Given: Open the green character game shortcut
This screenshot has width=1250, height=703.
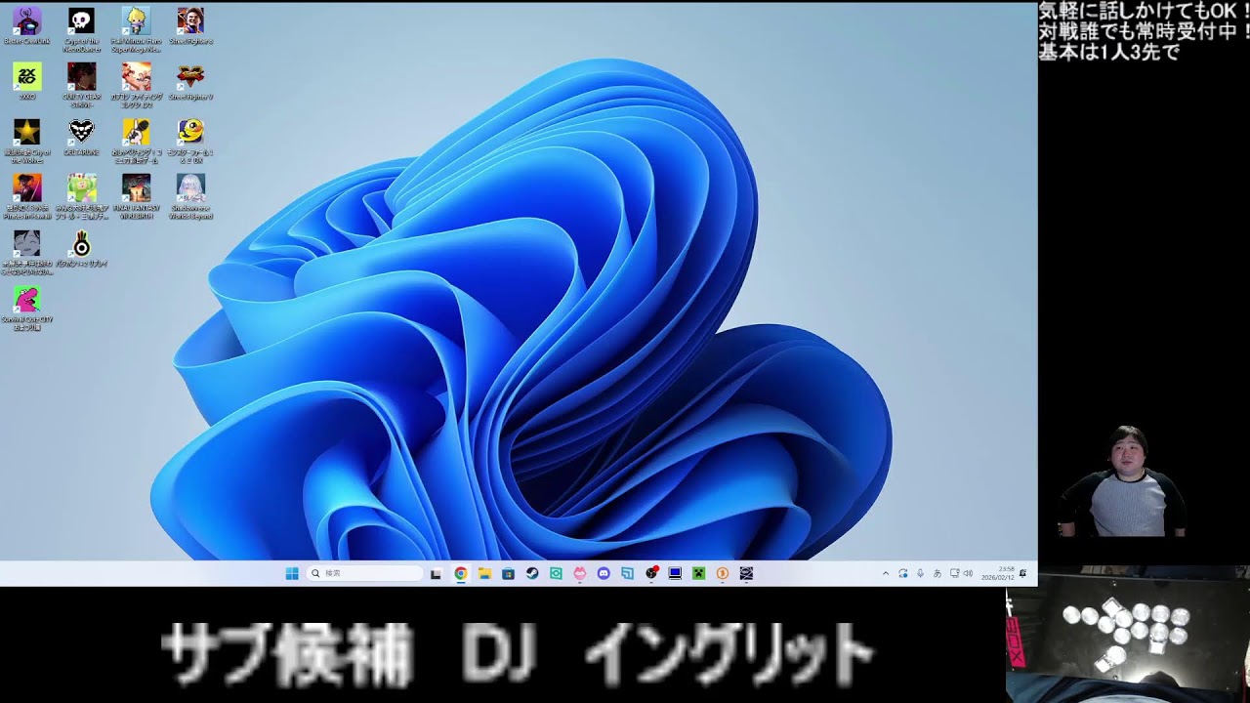Looking at the screenshot, I should point(82,195).
